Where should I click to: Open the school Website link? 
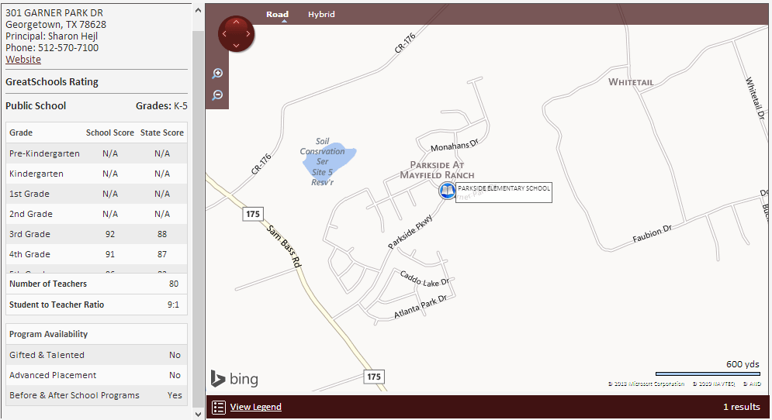(x=23, y=59)
